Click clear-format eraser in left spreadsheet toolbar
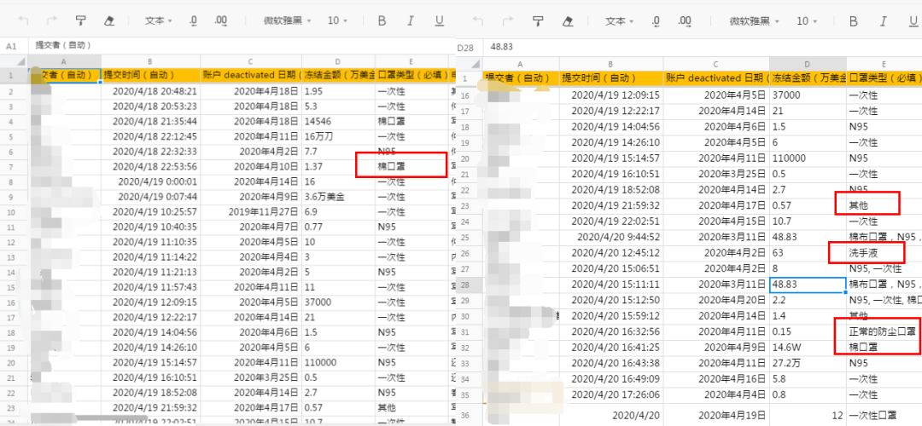 tap(108, 20)
